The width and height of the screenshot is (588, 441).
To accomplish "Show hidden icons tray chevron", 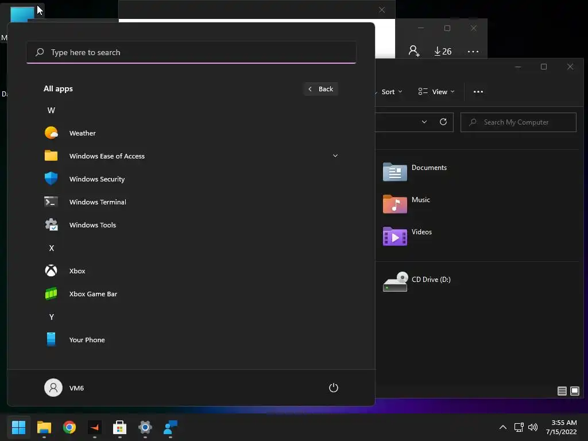I will point(503,427).
